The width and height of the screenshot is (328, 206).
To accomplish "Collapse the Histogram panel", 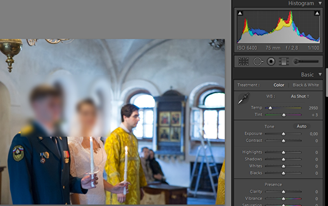I will click(x=320, y=3).
